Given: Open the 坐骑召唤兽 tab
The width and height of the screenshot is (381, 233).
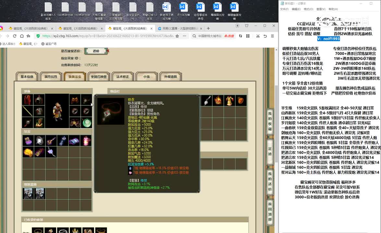Looking at the screenshot, I should [x=99, y=77].
